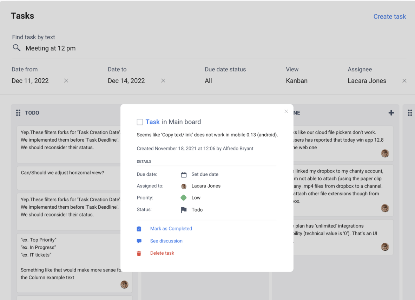Click the Find task by text label
This screenshot has width=415, height=300.
pos(33,37)
